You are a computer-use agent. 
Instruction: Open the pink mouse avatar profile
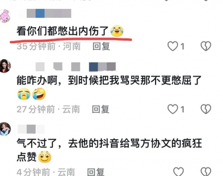point(5,16)
